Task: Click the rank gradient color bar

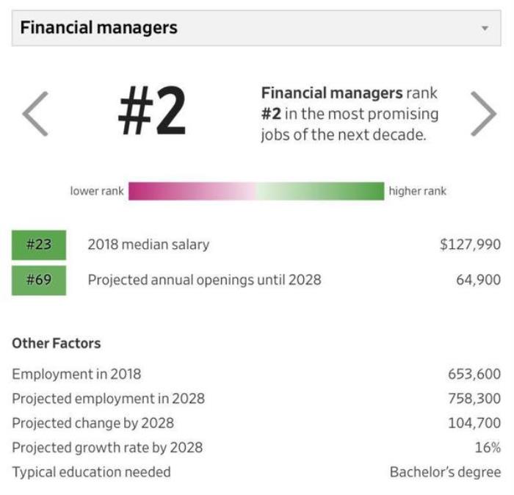Action: point(256,191)
